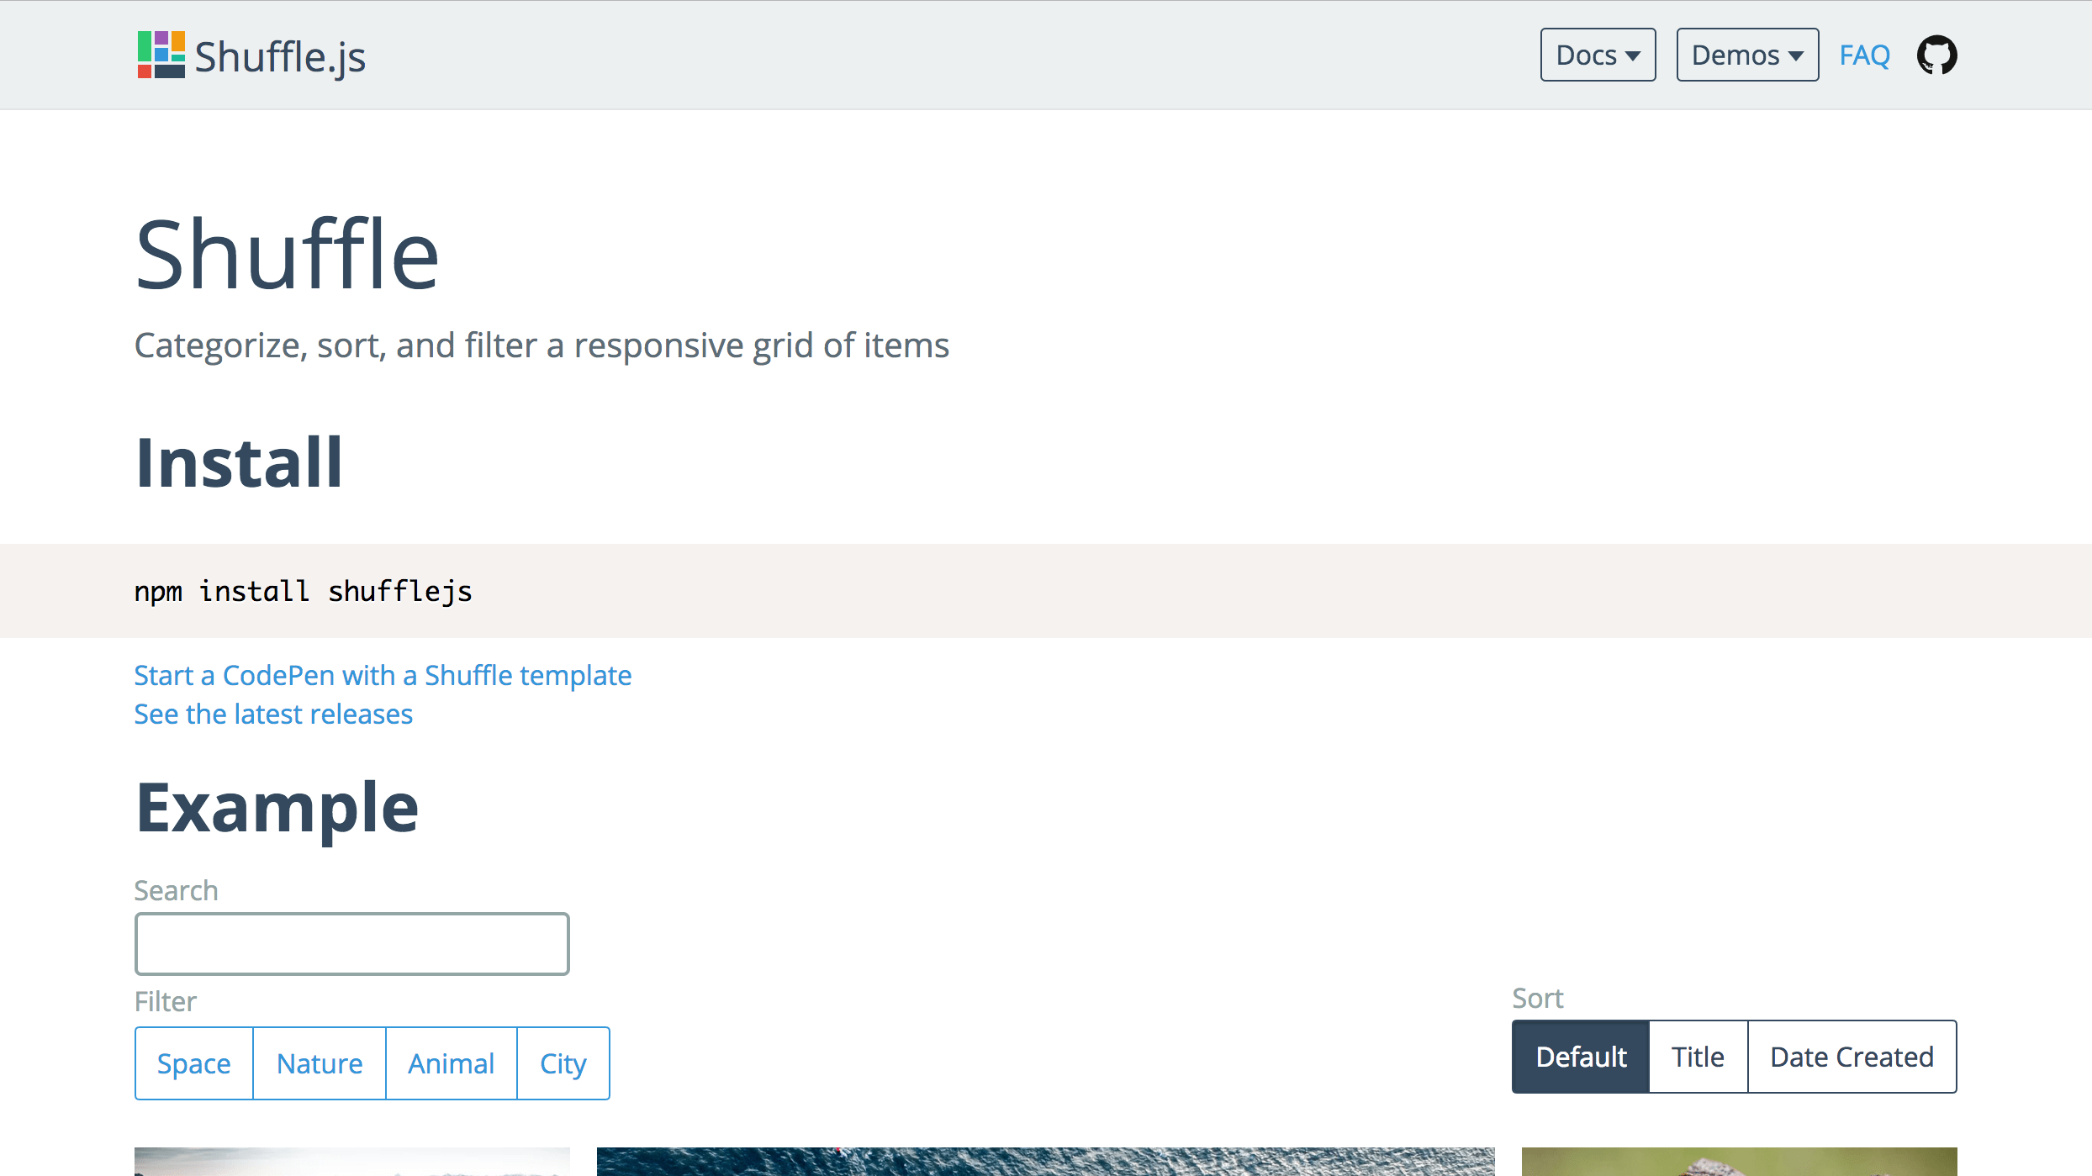Switch sort to Default order

[1581, 1056]
